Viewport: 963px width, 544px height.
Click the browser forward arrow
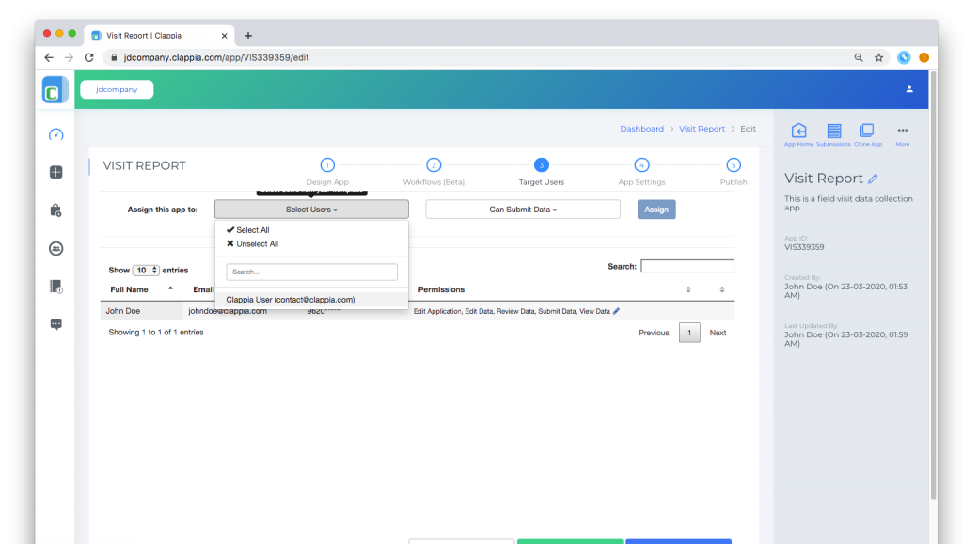[x=69, y=57]
